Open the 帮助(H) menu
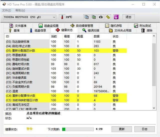160x137 pixels. 20,10
